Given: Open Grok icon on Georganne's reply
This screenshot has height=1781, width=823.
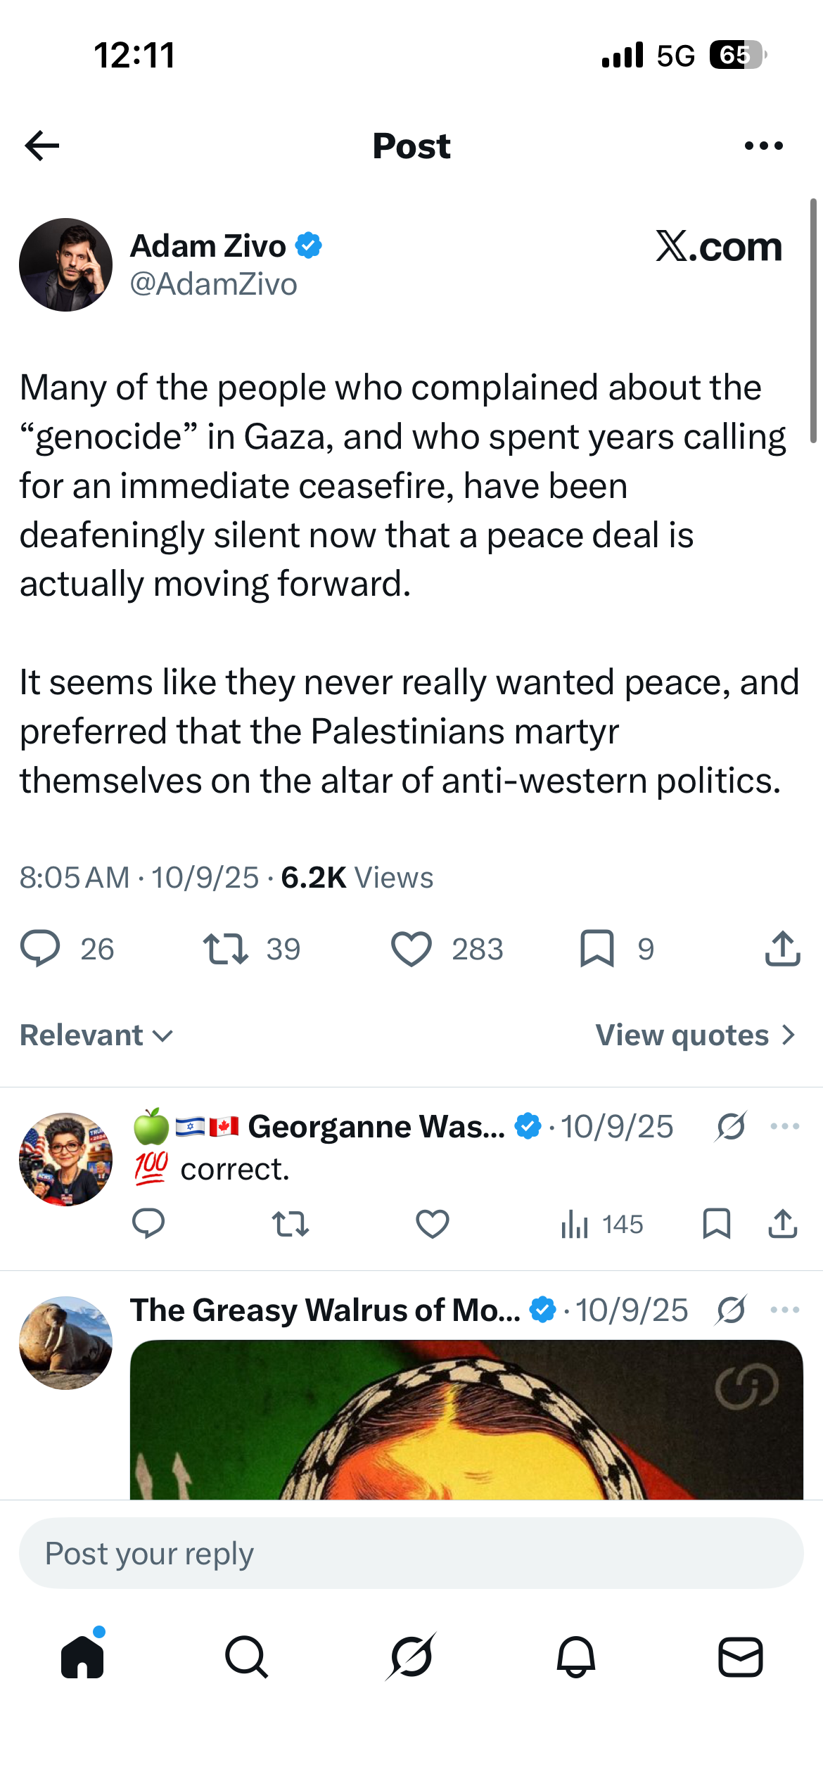Looking at the screenshot, I should pos(731,1126).
